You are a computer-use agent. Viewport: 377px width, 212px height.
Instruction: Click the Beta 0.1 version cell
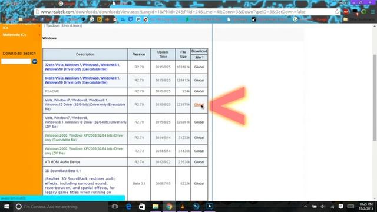point(139,184)
